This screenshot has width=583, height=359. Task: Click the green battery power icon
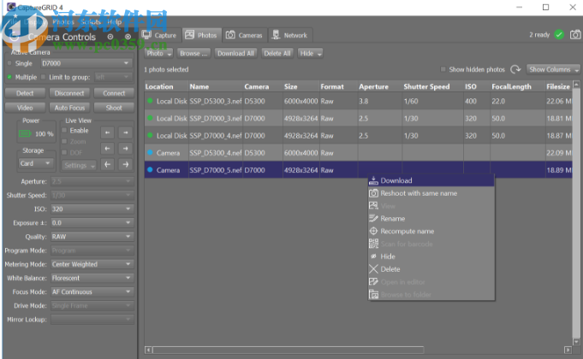pos(25,133)
